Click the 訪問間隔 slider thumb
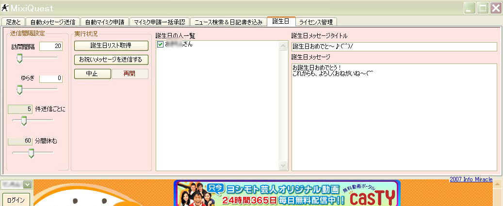Viewport: 503px width, 206px height. (19, 58)
